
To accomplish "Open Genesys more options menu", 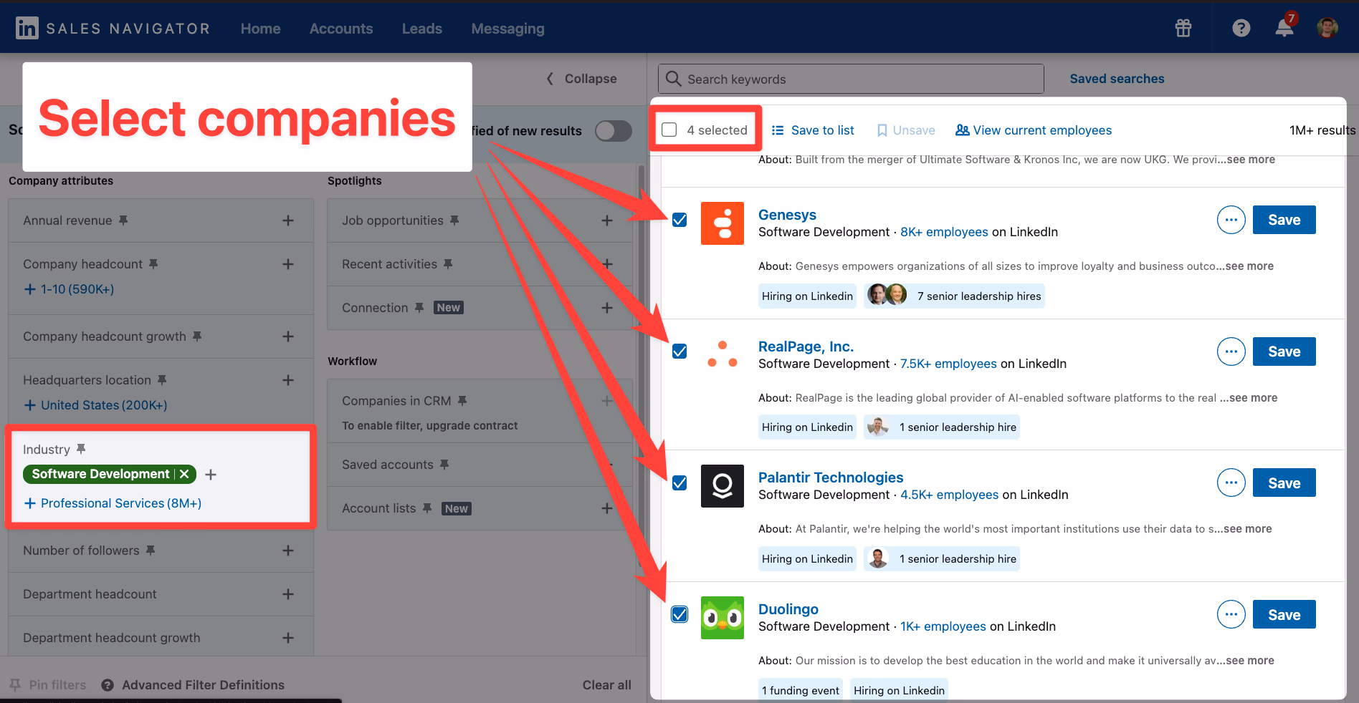I will 1231,220.
